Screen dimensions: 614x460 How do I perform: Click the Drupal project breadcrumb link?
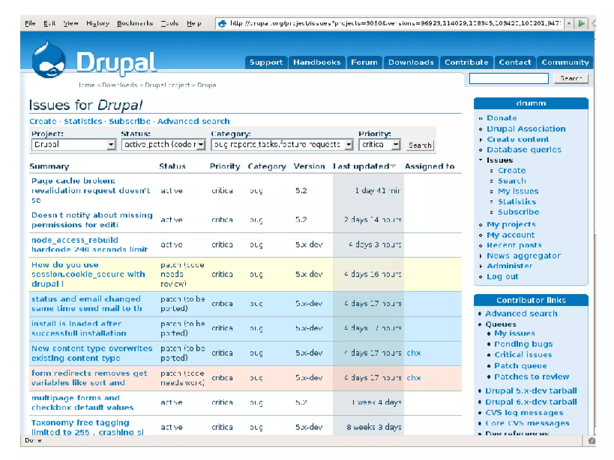click(x=167, y=85)
